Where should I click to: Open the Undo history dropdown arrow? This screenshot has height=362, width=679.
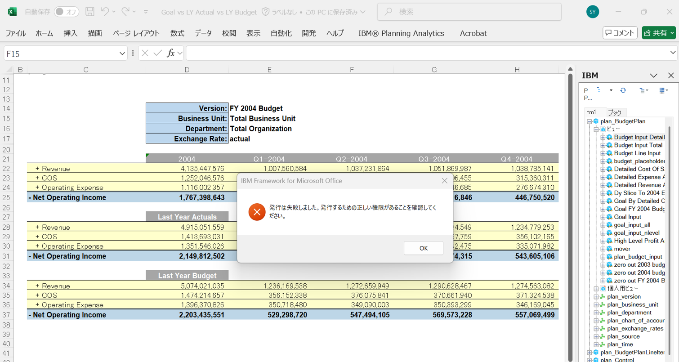pos(113,12)
